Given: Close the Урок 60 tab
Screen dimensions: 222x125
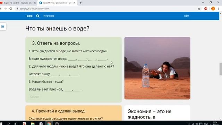Looking at the screenshot, I should pos(74,3).
